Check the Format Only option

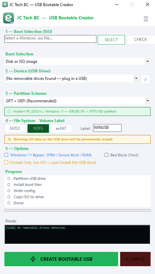[6, 162]
